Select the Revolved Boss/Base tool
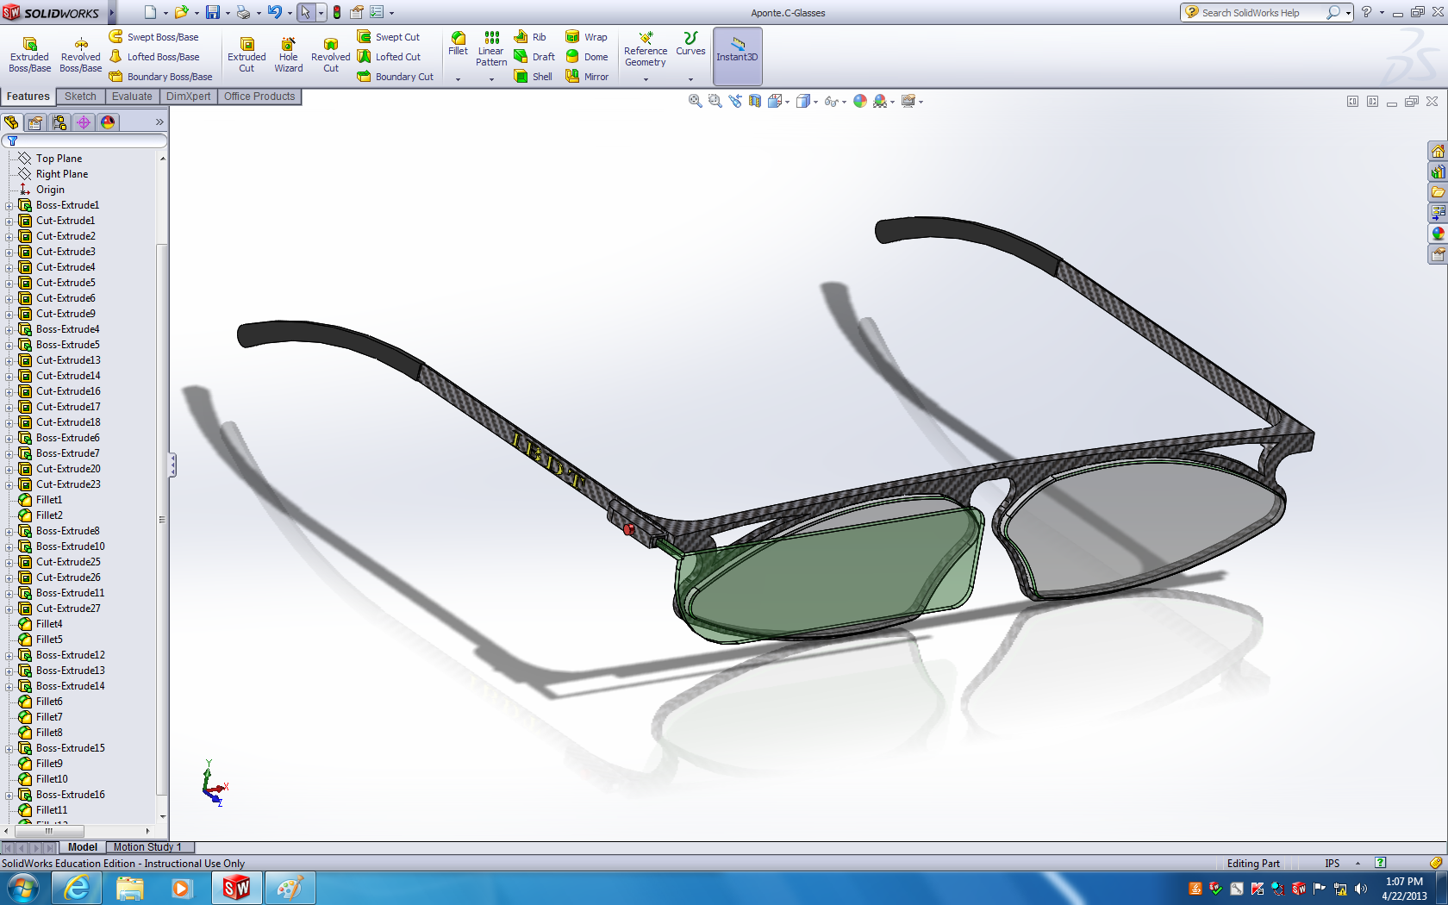The width and height of the screenshot is (1448, 905). [x=80, y=55]
